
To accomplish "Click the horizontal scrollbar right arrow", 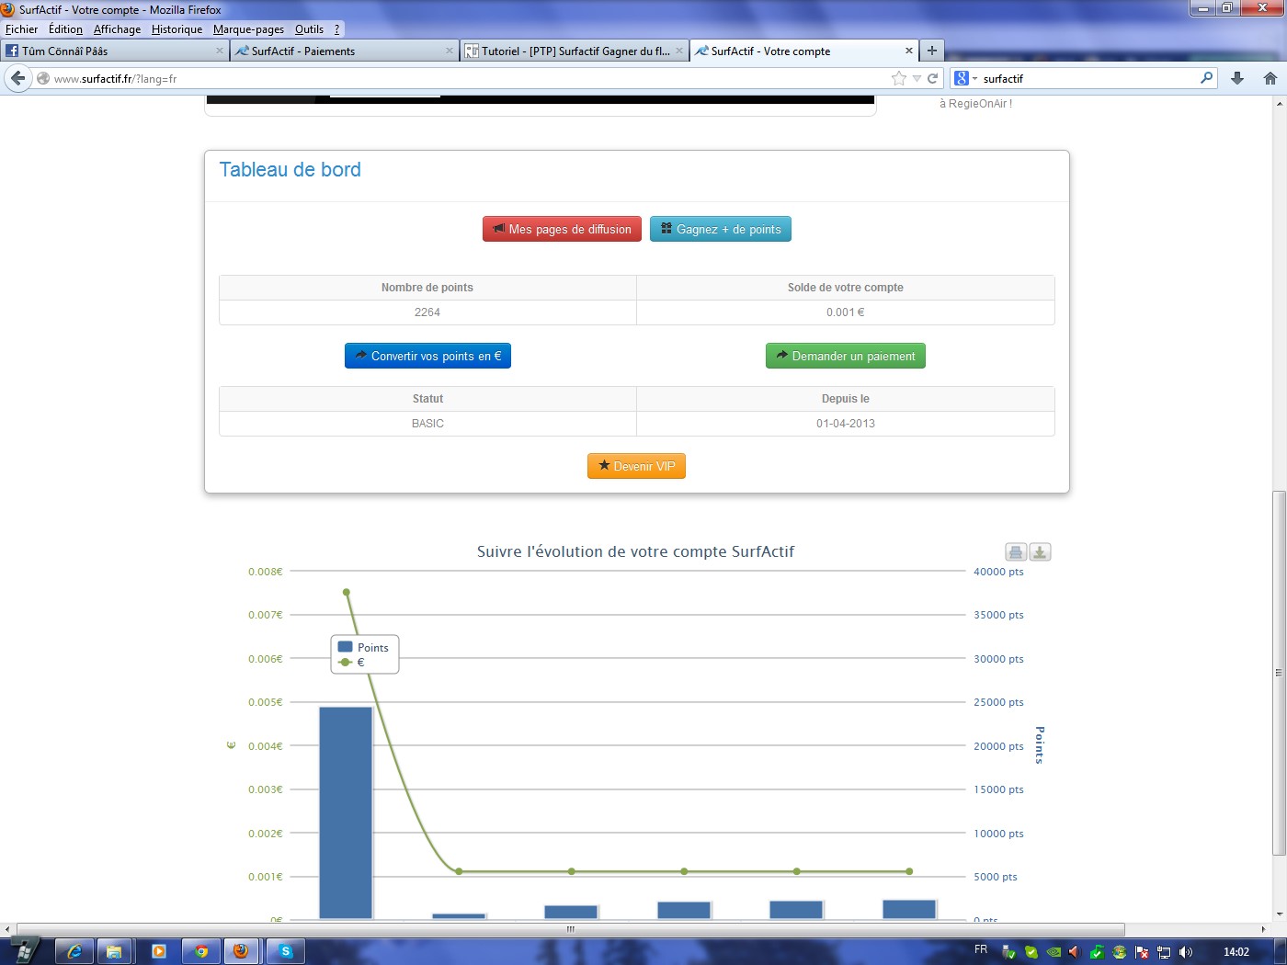I will coord(1264,929).
